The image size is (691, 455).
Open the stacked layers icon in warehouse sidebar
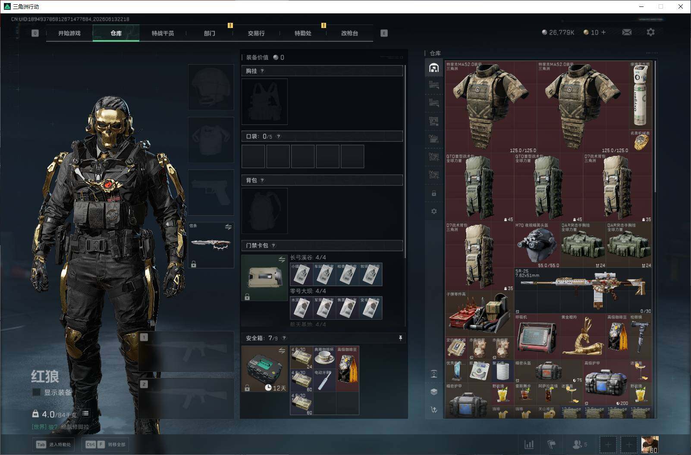tap(434, 392)
